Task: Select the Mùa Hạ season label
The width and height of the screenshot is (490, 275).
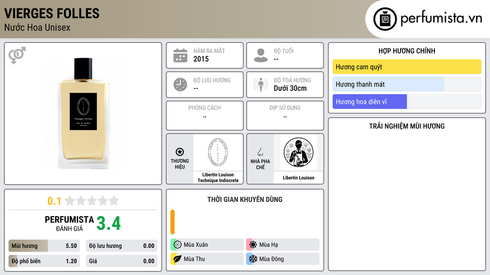Action: pos(268,245)
